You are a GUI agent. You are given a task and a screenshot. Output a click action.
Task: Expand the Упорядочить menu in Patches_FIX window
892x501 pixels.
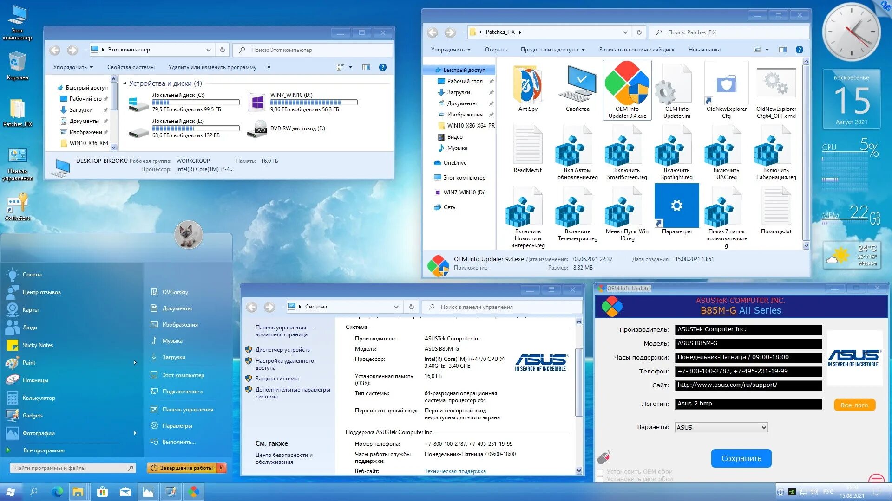pyautogui.click(x=450, y=50)
